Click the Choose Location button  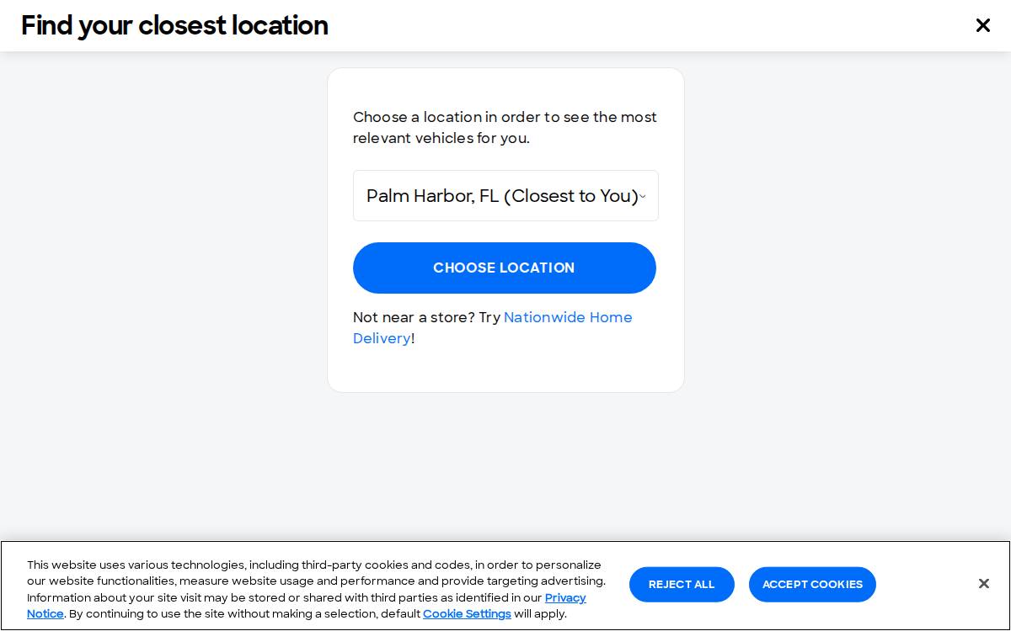click(x=505, y=268)
